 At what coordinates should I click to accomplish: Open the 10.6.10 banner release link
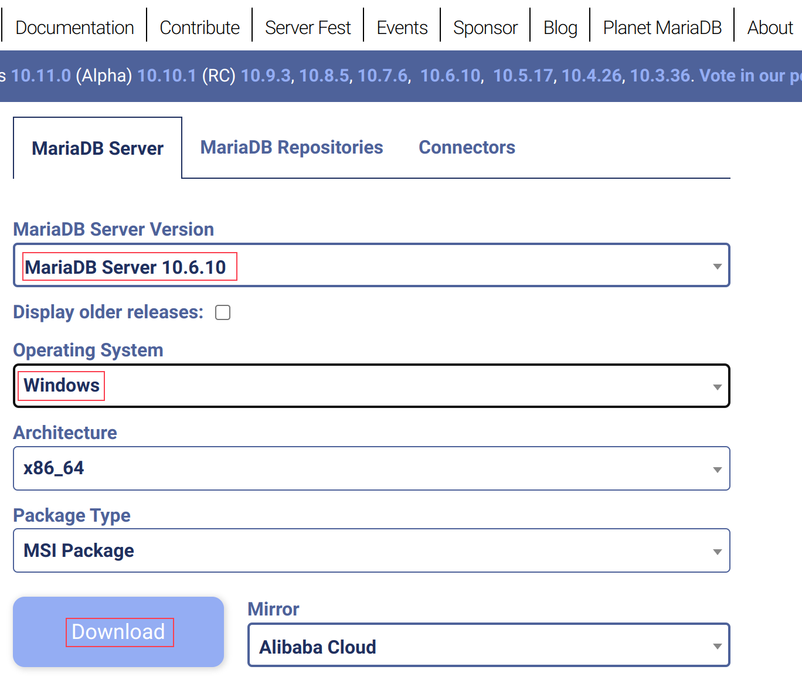click(450, 75)
